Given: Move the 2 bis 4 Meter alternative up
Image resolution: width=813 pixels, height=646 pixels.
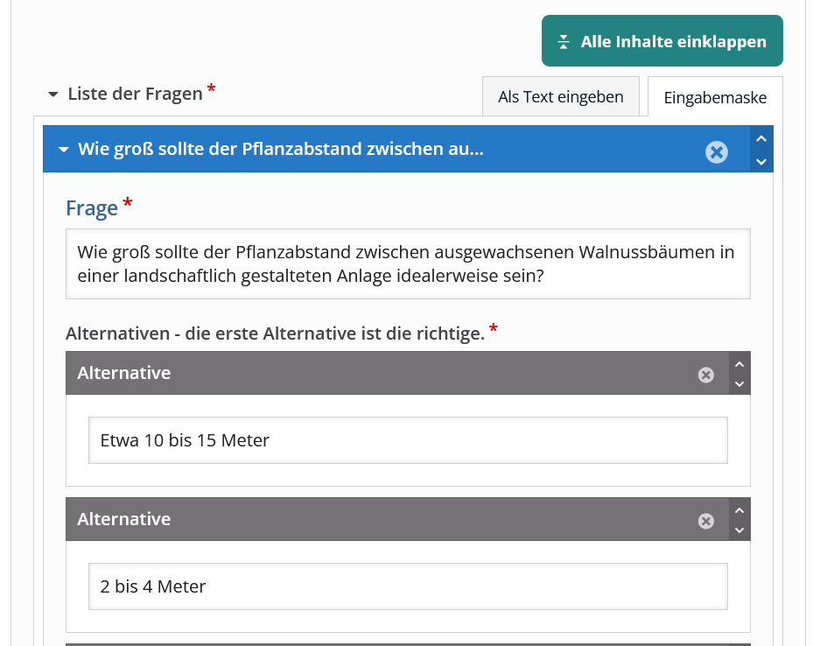Looking at the screenshot, I should click(739, 510).
